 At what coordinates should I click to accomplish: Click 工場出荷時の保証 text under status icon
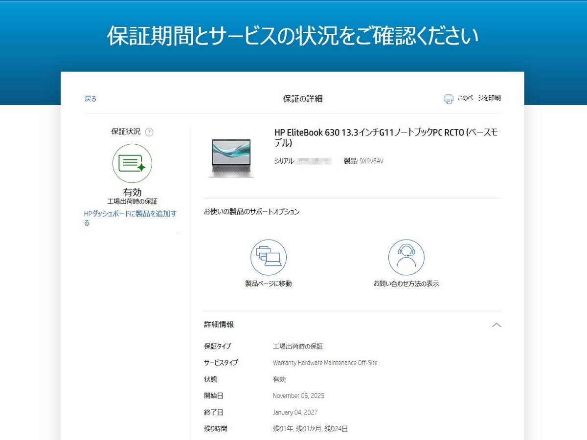(132, 201)
